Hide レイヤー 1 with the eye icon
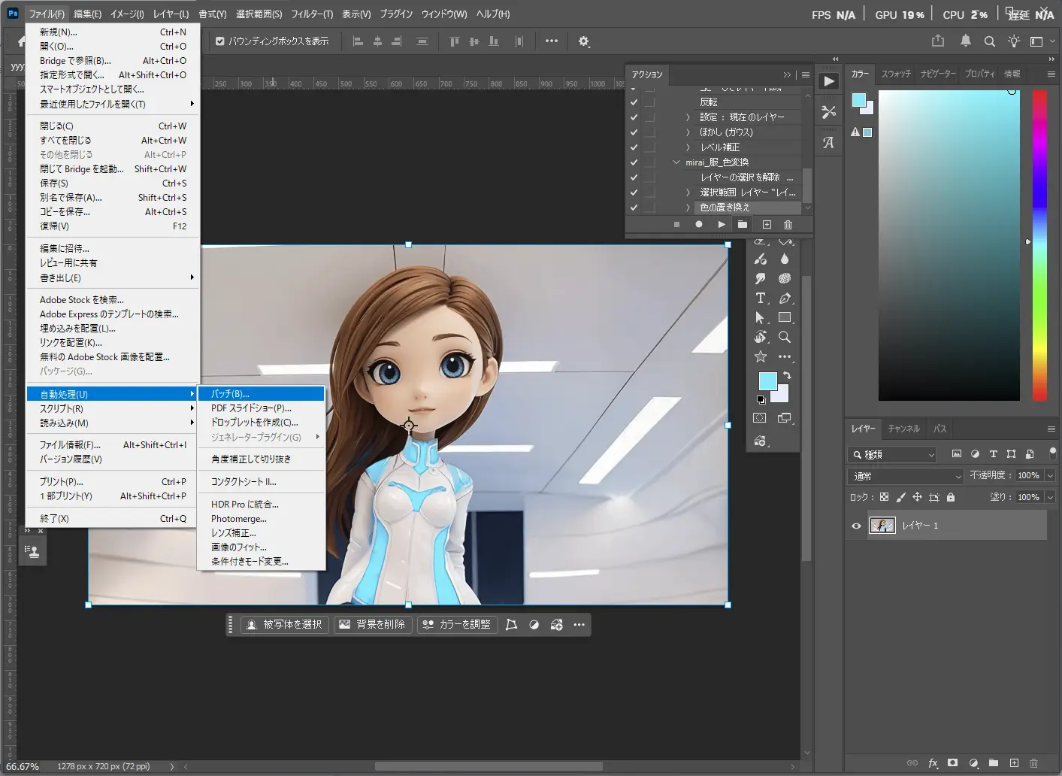Viewport: 1062px width, 776px height. [856, 526]
